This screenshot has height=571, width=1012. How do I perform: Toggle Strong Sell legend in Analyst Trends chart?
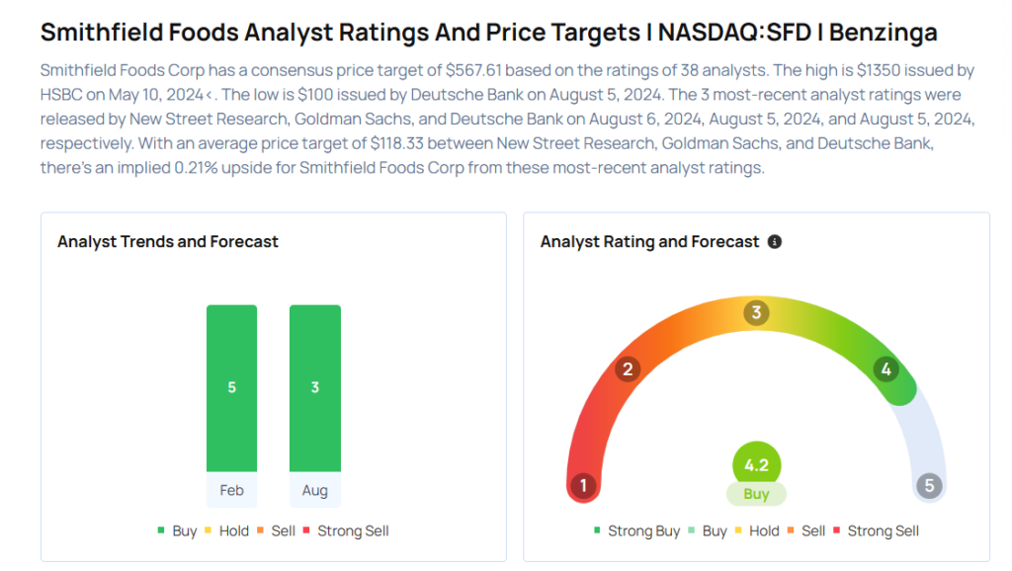click(x=346, y=530)
